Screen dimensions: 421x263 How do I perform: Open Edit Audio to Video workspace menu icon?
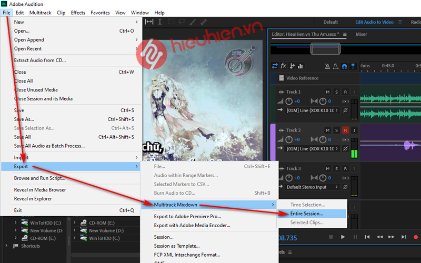pyautogui.click(x=400, y=22)
